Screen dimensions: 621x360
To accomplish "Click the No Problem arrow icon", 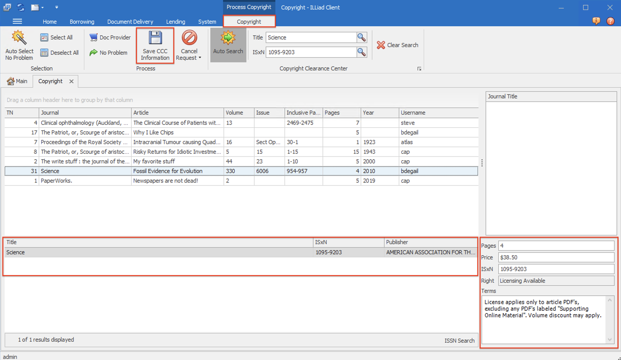I will [x=94, y=53].
